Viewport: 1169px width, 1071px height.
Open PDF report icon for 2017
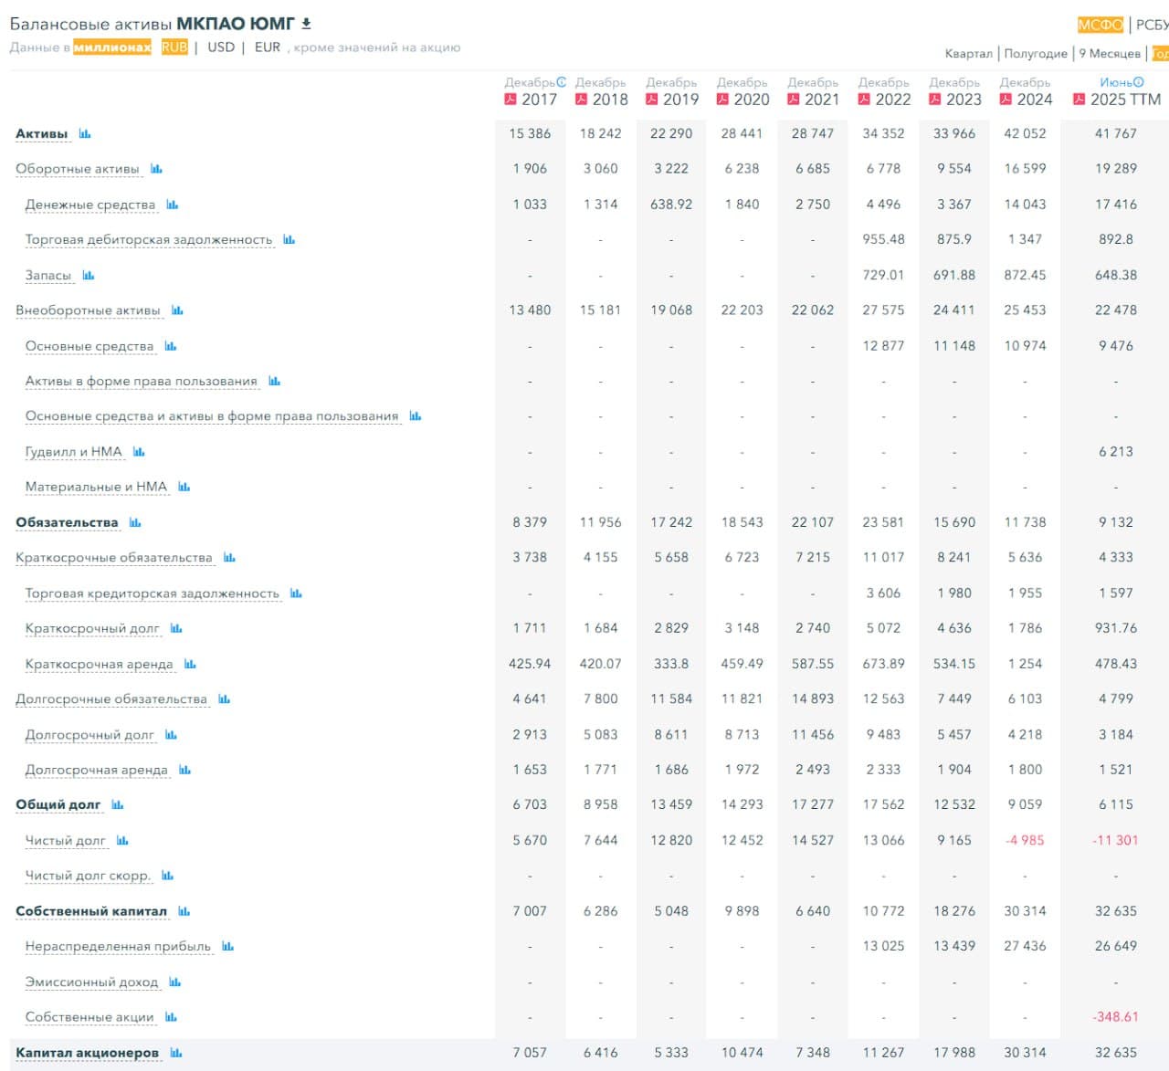coord(511,100)
